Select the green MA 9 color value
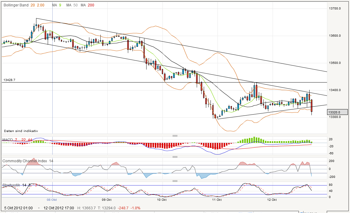Screen dimensions: 350x213 (x=60, y=5)
